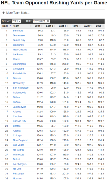The image size is (110, 182).
Task: Select the Houston team link
Action: (x=17, y=178)
